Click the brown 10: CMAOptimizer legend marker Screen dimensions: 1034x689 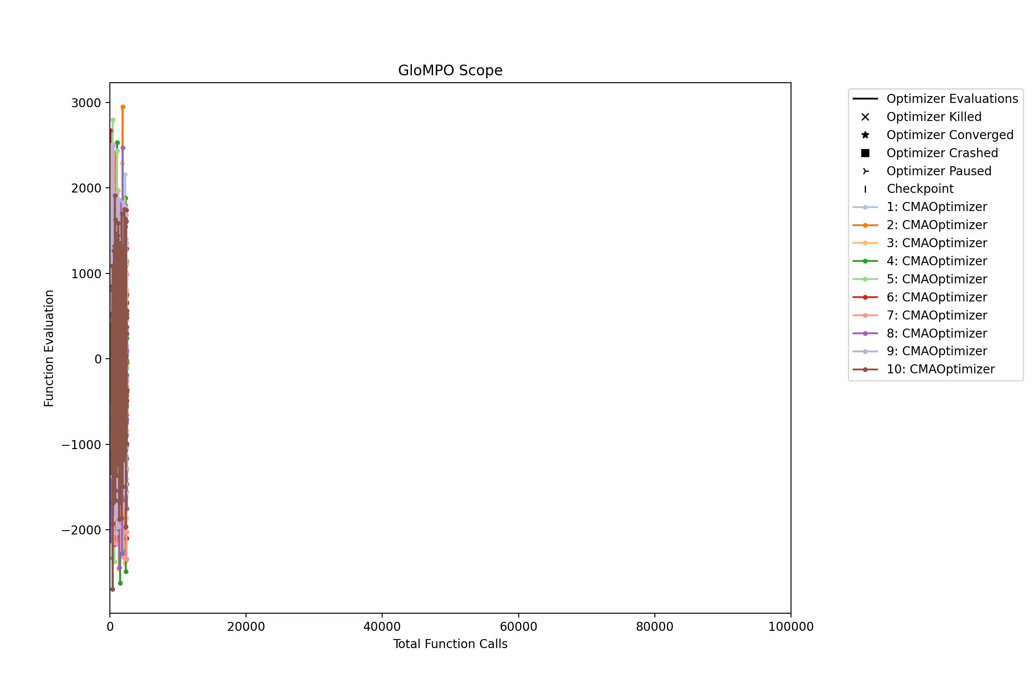point(865,369)
